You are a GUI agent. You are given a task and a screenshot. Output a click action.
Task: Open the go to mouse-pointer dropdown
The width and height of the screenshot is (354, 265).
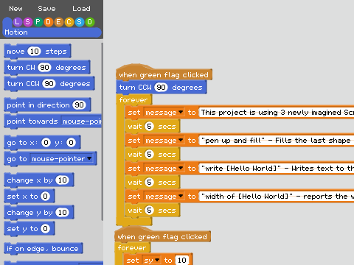[x=62, y=159]
